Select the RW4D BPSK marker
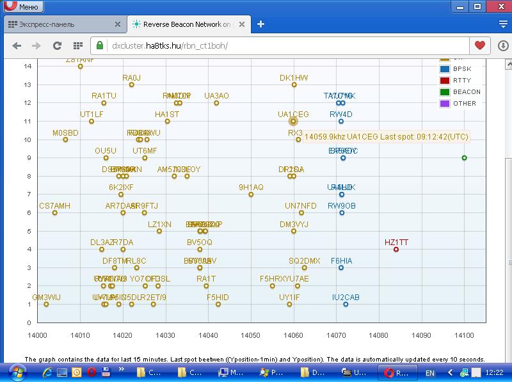 pos(341,121)
